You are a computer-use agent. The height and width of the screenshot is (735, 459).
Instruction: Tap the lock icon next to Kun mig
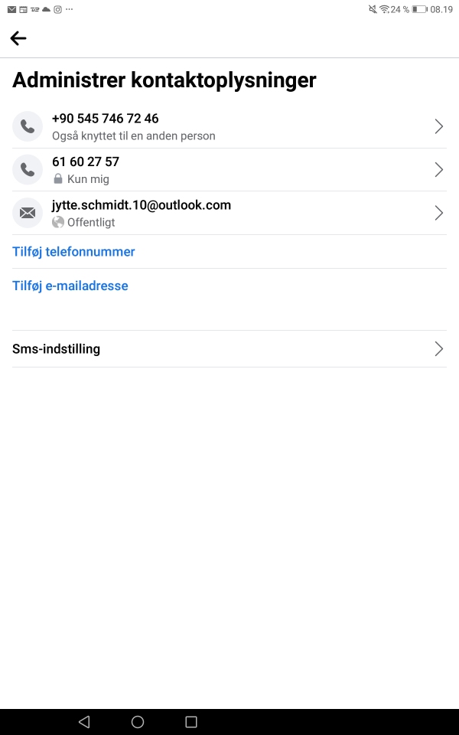(x=58, y=178)
